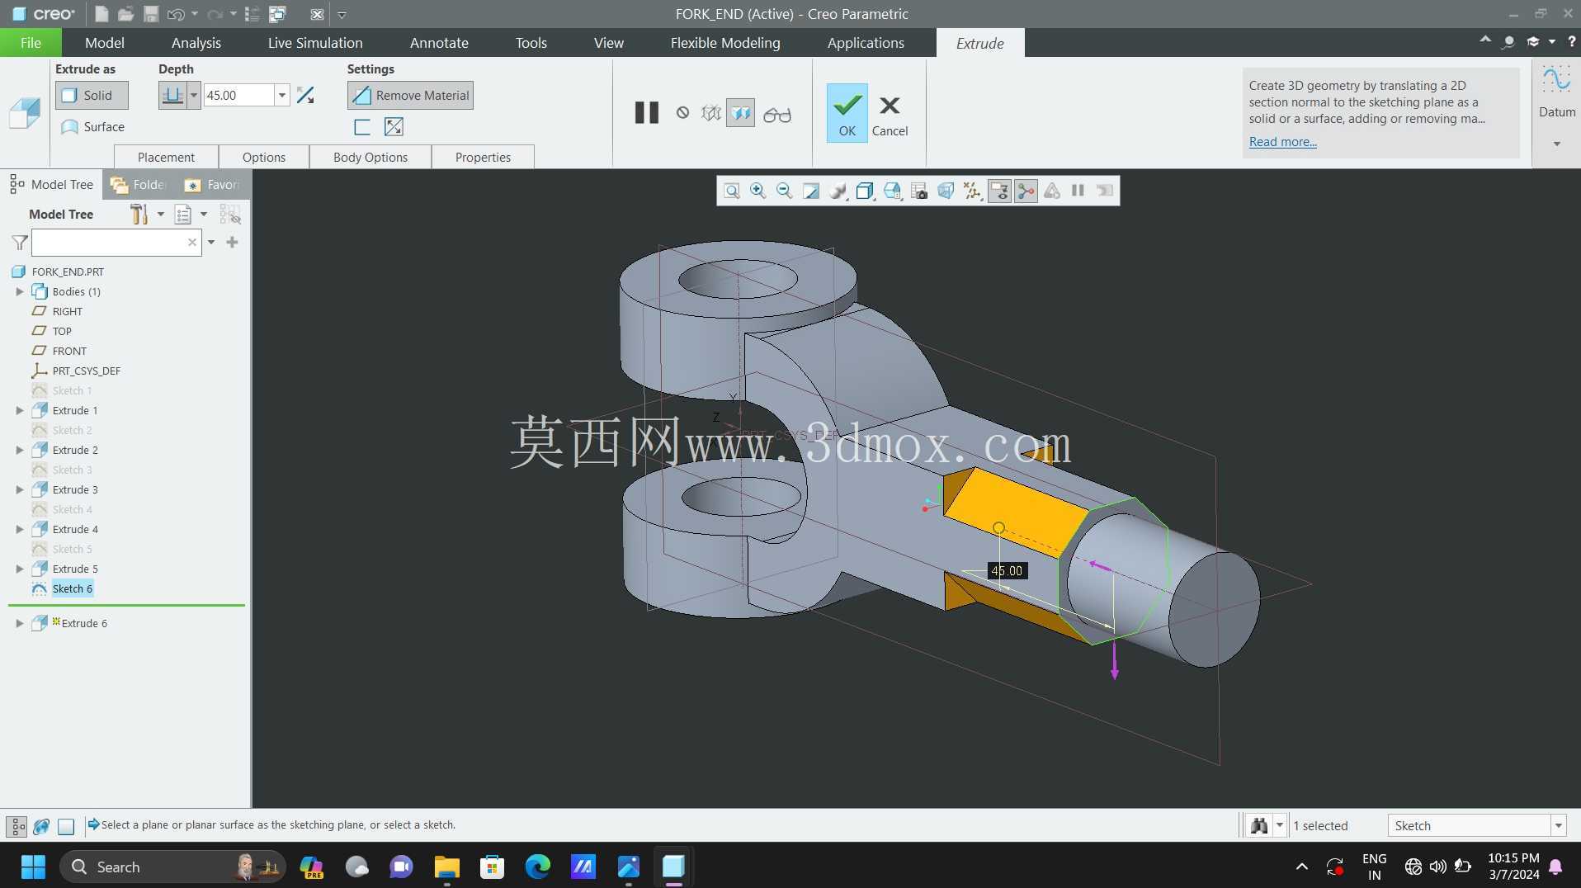Toggle the Spin Center icon

[x=1026, y=191]
